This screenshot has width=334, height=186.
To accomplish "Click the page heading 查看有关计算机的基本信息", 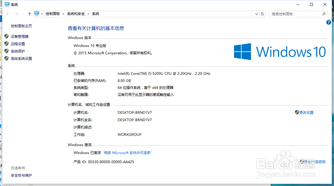I will tap(96, 28).
